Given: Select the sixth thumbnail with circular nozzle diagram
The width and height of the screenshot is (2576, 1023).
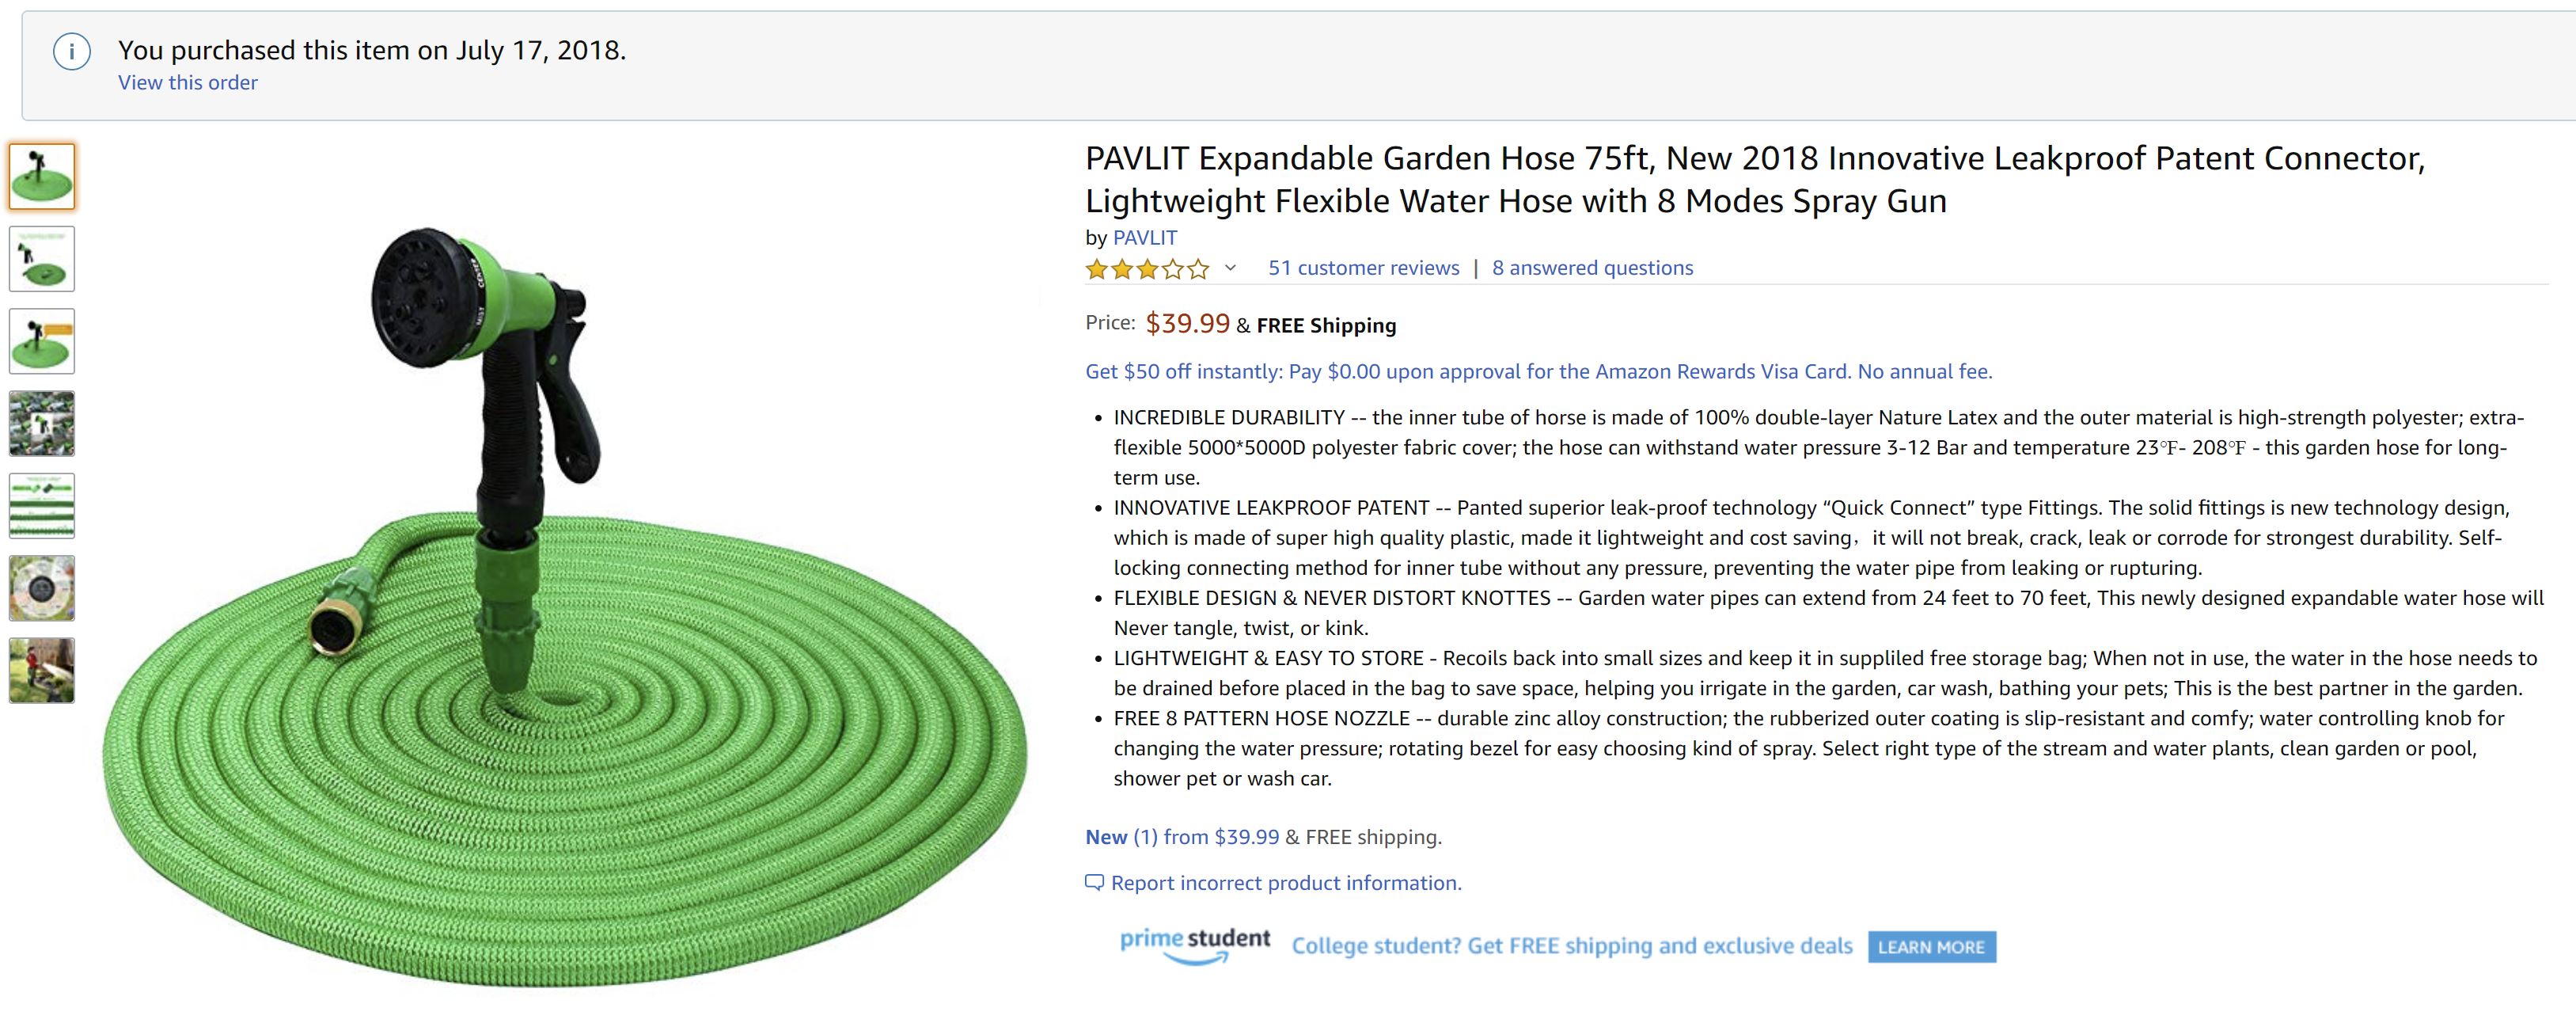Looking at the screenshot, I should pyautogui.click(x=42, y=588).
